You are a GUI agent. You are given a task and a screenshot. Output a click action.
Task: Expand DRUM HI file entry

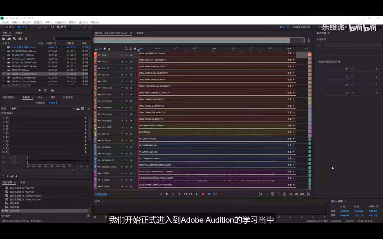(3, 78)
